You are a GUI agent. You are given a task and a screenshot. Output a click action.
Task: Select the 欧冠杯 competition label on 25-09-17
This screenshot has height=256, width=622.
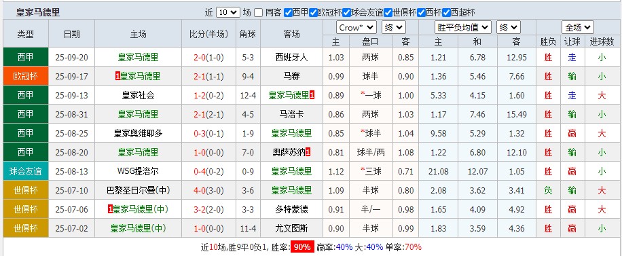[26, 76]
